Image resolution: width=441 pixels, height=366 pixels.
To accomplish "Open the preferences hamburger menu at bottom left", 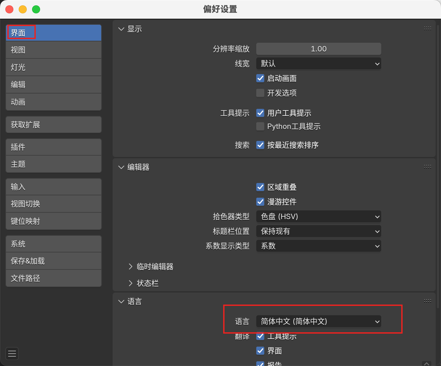I will 12,354.
